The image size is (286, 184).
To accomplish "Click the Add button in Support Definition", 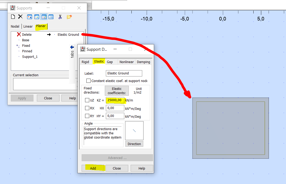I will coord(93,168).
